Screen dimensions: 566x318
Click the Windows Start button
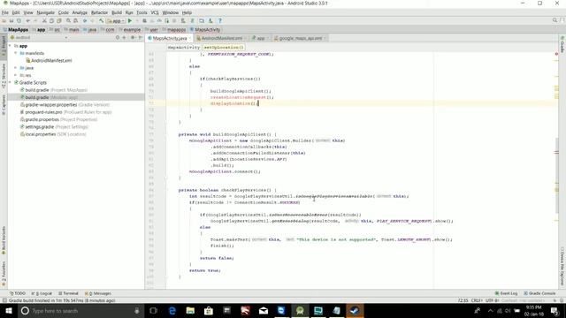tap(9, 311)
